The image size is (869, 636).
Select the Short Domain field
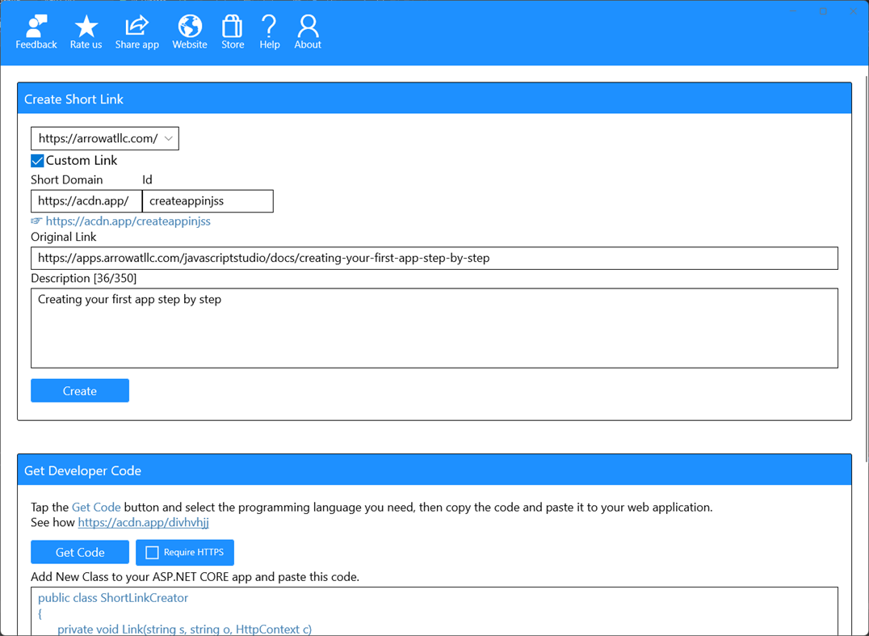point(86,200)
